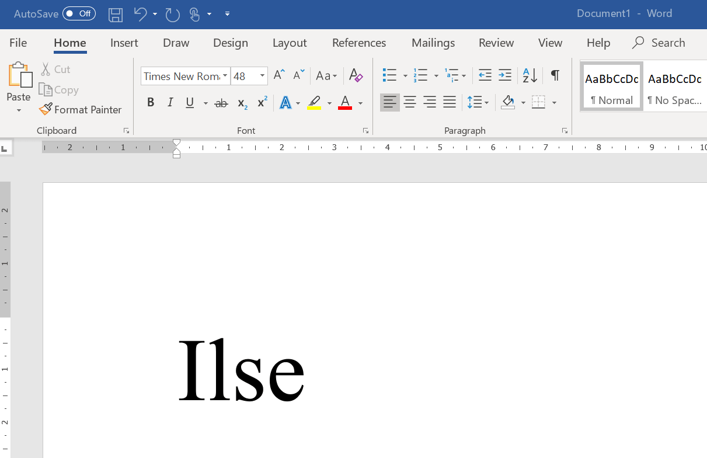Viewport: 707px width, 458px height.
Task: Show paragraph marks with Show/Hide button
Action: 555,75
